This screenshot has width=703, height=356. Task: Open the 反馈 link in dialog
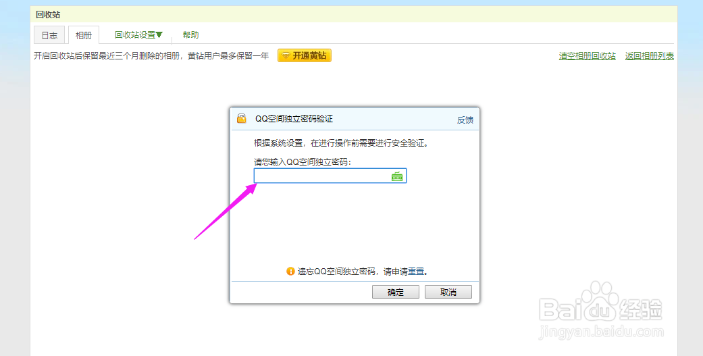465,120
